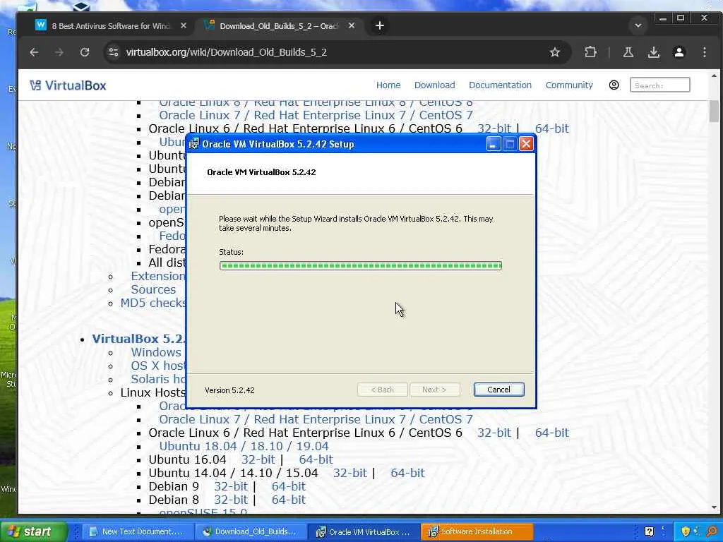Open the 32-bit link for Ubuntu 14.04
Screen dimensions: 723x542
[350, 473]
